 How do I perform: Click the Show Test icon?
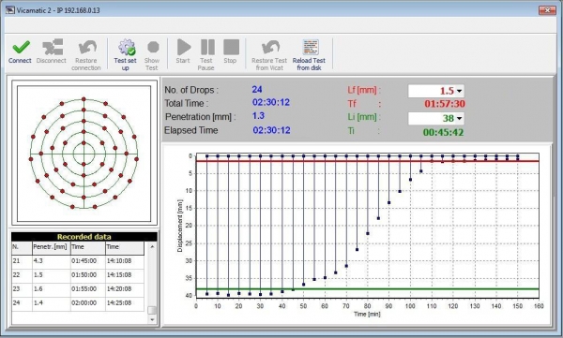point(153,47)
